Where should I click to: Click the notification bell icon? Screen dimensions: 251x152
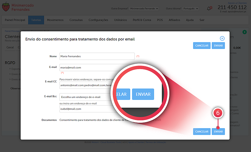point(209,8)
